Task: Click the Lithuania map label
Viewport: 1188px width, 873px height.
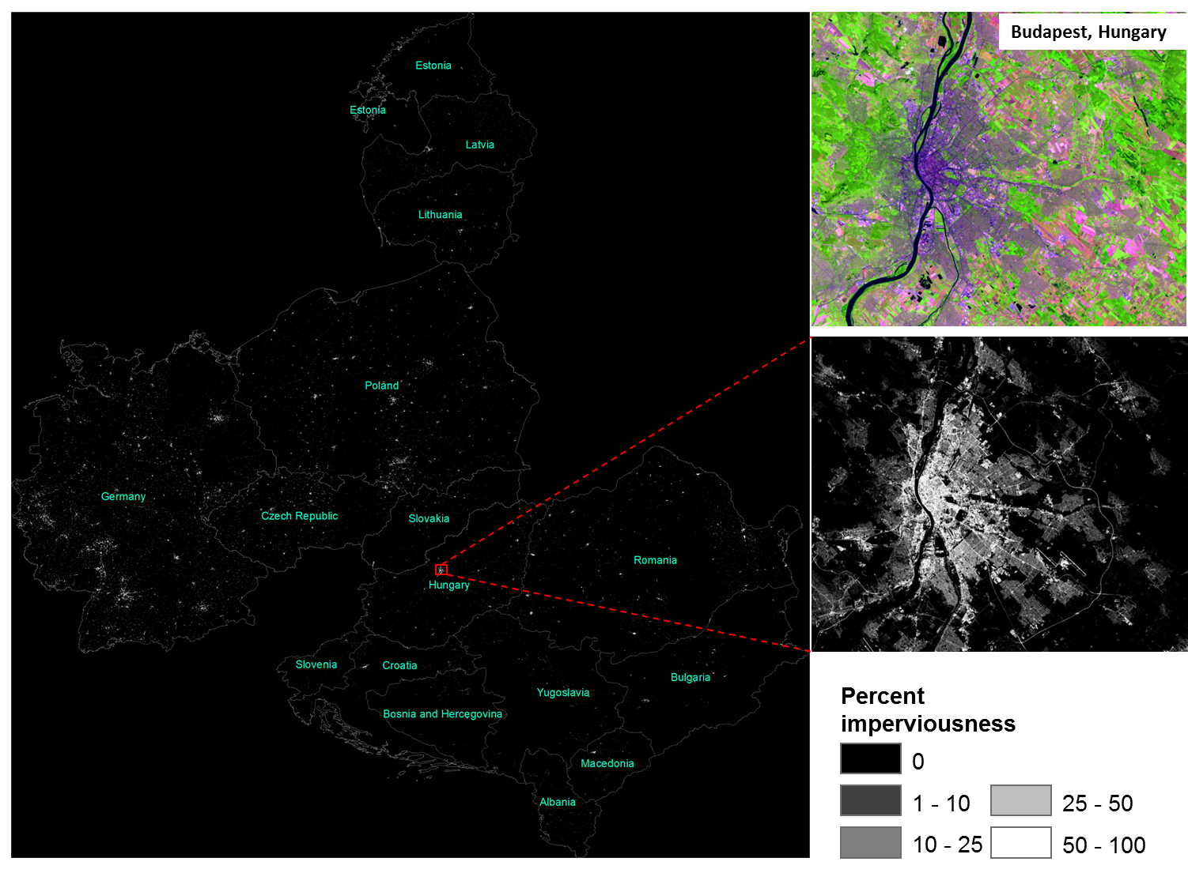Action: 440,215
